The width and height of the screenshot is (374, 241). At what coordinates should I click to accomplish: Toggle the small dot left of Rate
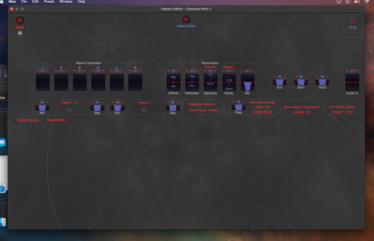(227, 107)
